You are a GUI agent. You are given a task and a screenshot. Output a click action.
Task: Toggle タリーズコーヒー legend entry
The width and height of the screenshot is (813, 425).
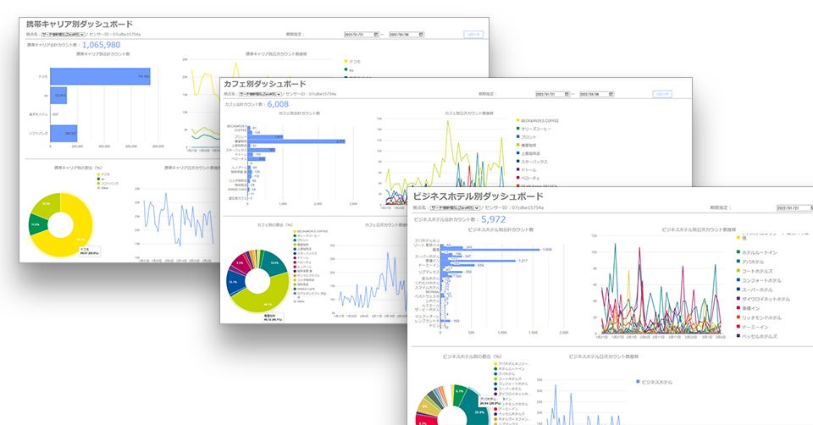pos(534,129)
